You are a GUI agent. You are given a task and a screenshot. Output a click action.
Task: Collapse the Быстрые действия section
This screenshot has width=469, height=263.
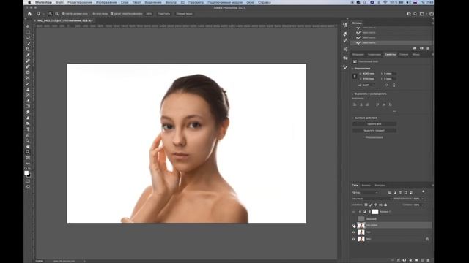(352, 118)
